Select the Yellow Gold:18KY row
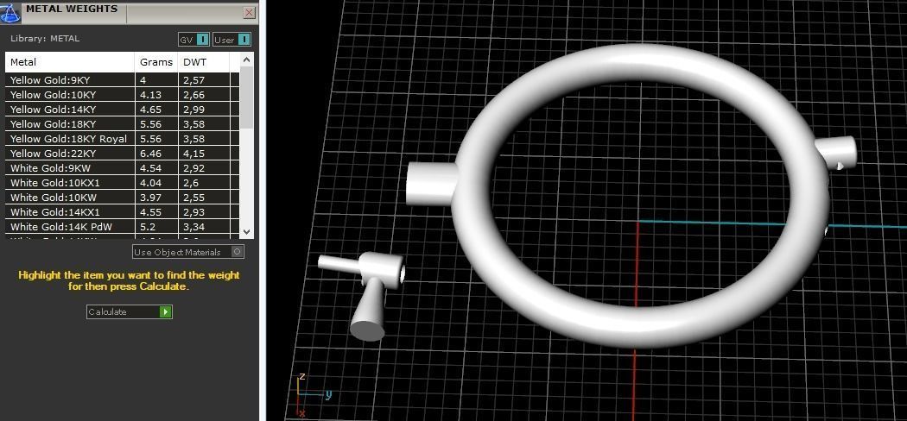 [122, 124]
